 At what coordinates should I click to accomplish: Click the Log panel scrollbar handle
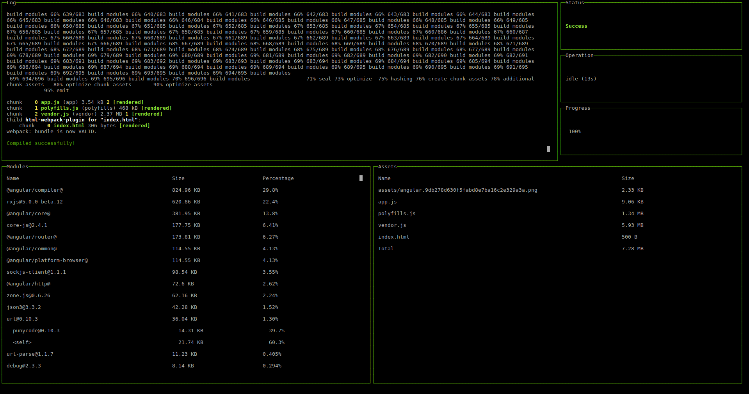point(548,149)
